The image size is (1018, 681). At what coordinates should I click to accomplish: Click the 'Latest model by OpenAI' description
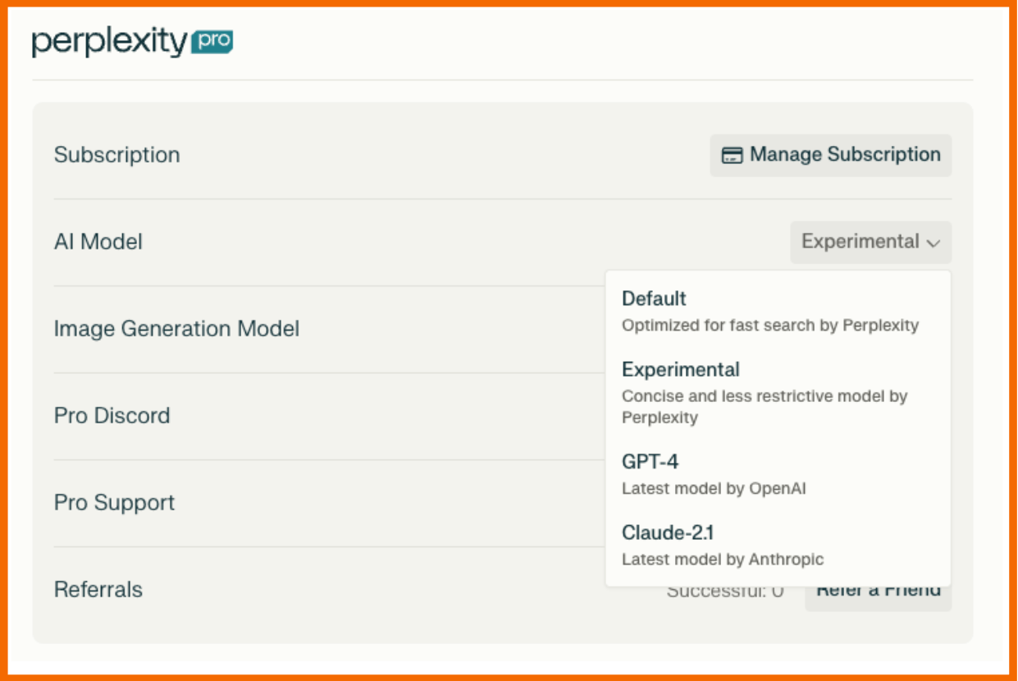click(x=714, y=489)
